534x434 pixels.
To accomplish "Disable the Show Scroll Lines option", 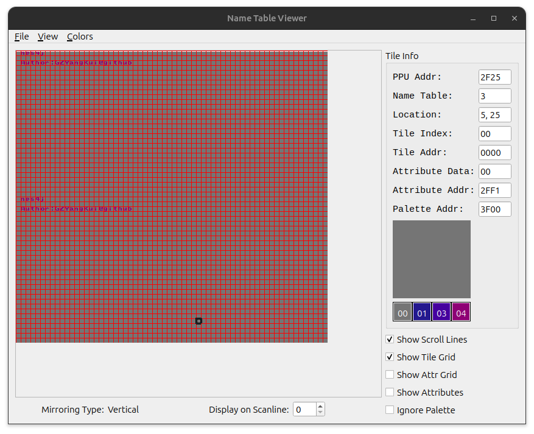I will tap(390, 340).
